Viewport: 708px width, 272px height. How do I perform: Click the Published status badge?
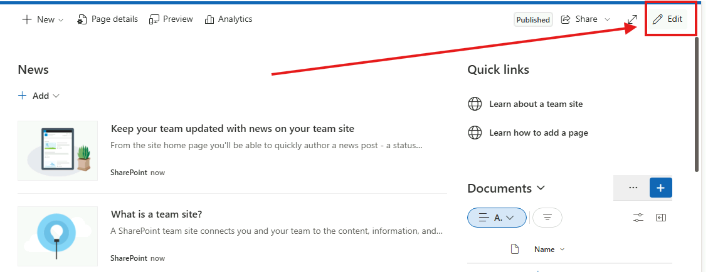coord(533,20)
